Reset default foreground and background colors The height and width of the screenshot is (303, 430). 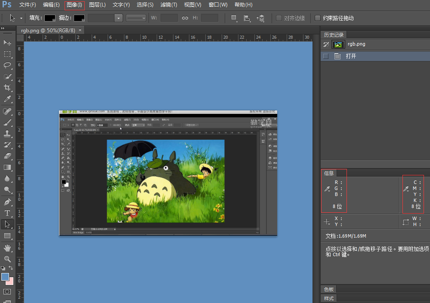click(3, 268)
